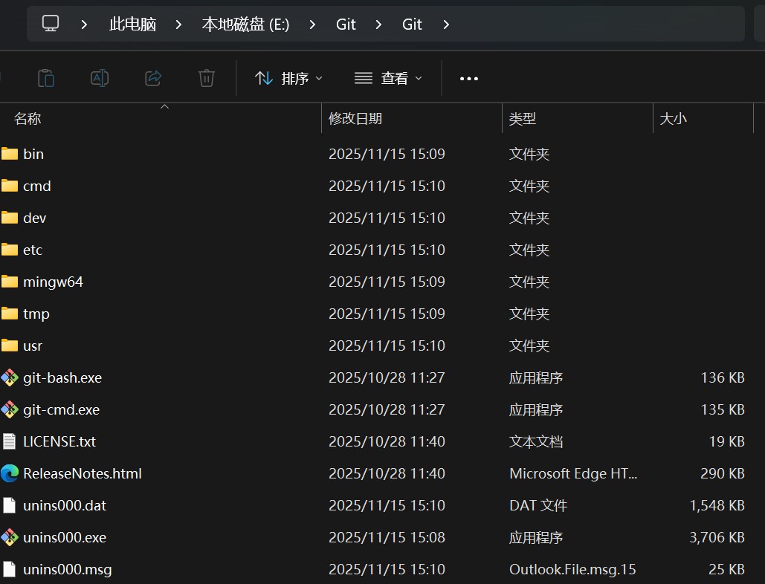Open the three-dot more options menu

click(469, 79)
